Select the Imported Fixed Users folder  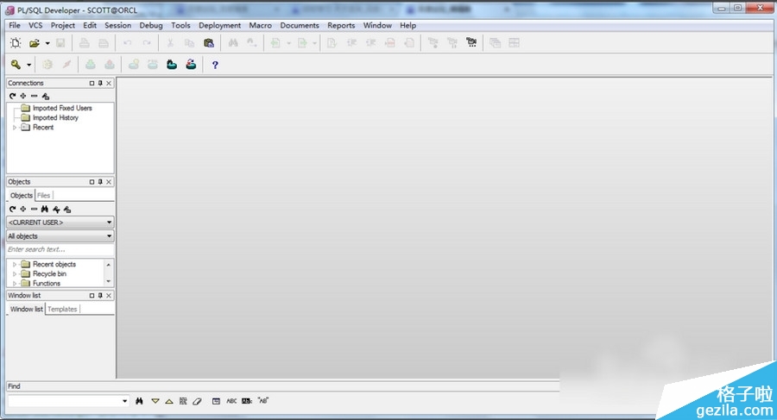point(62,108)
